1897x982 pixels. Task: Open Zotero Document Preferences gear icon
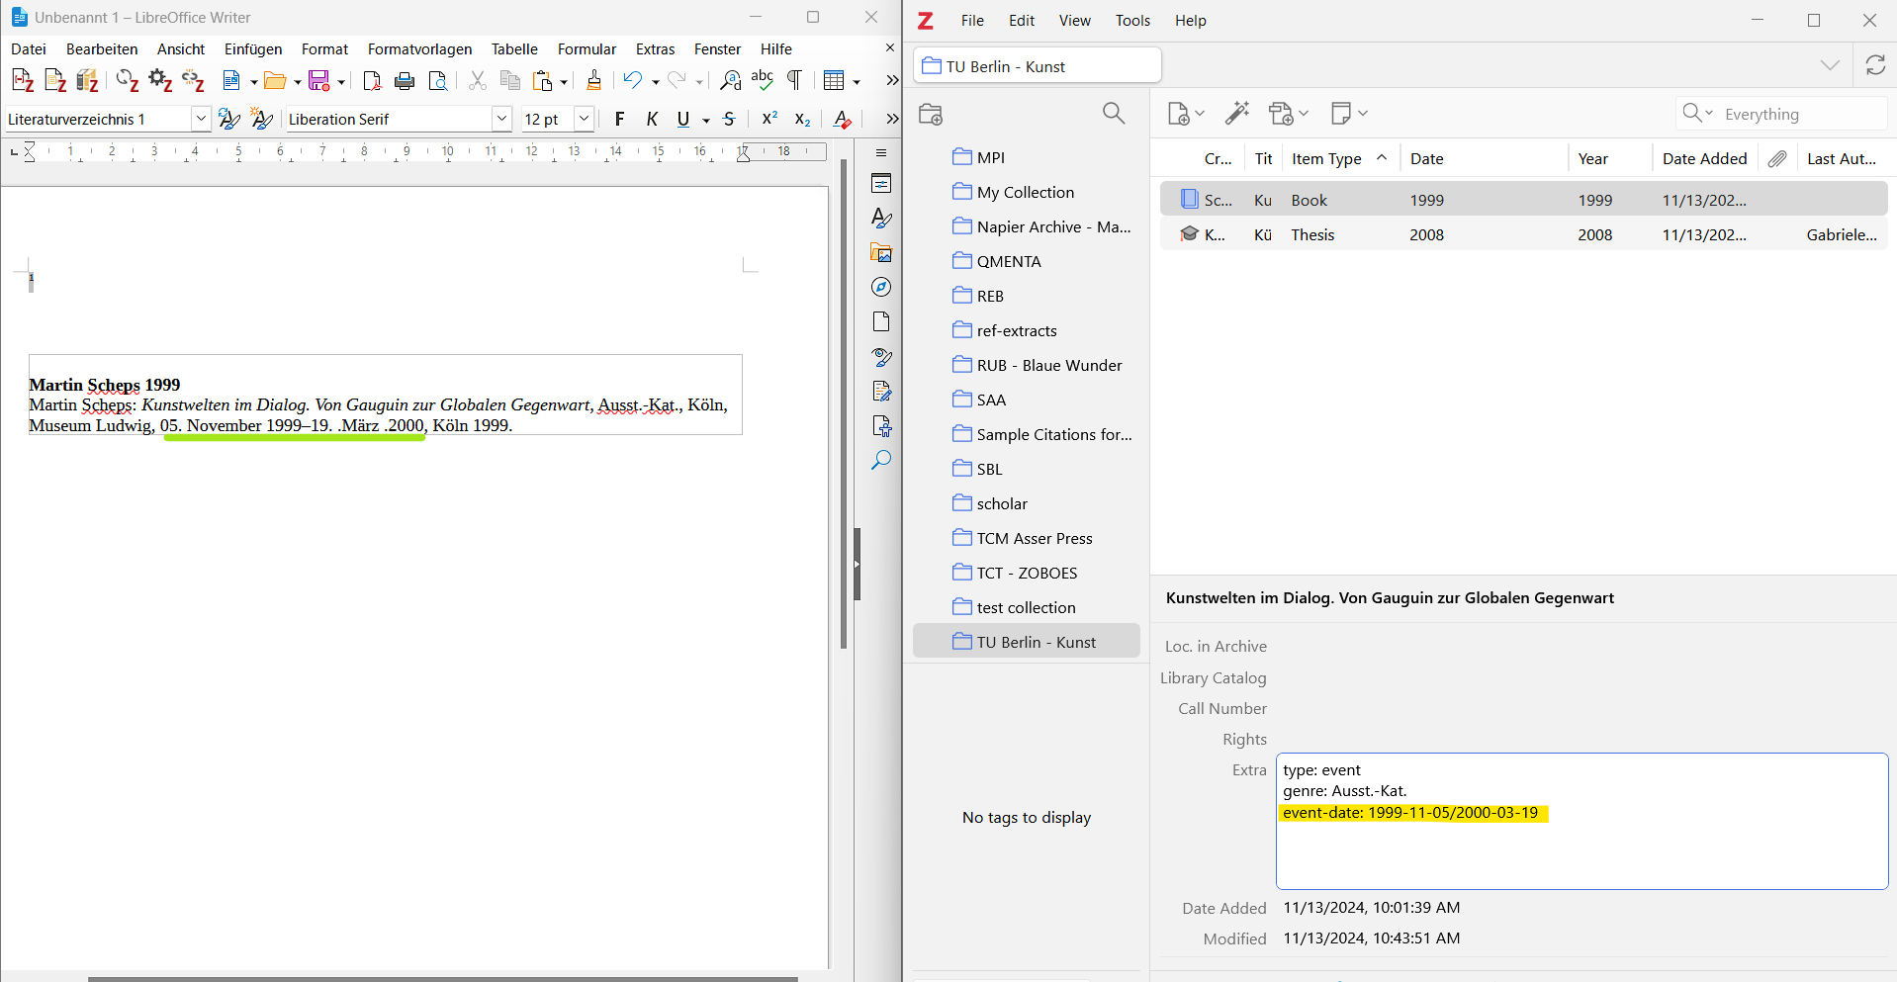click(x=160, y=81)
